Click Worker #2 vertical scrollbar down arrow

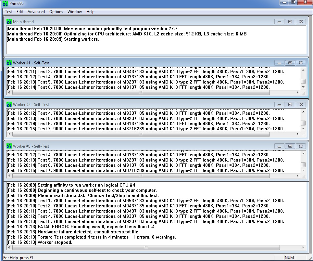click(303, 129)
